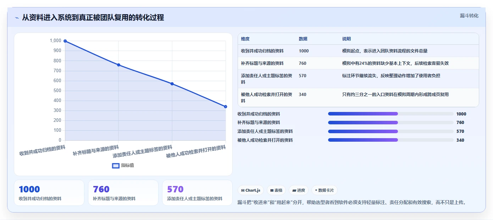Image resolution: width=493 pixels, height=220 pixels.
Task: Click the chart data point at 760
Action: (x=118, y=65)
